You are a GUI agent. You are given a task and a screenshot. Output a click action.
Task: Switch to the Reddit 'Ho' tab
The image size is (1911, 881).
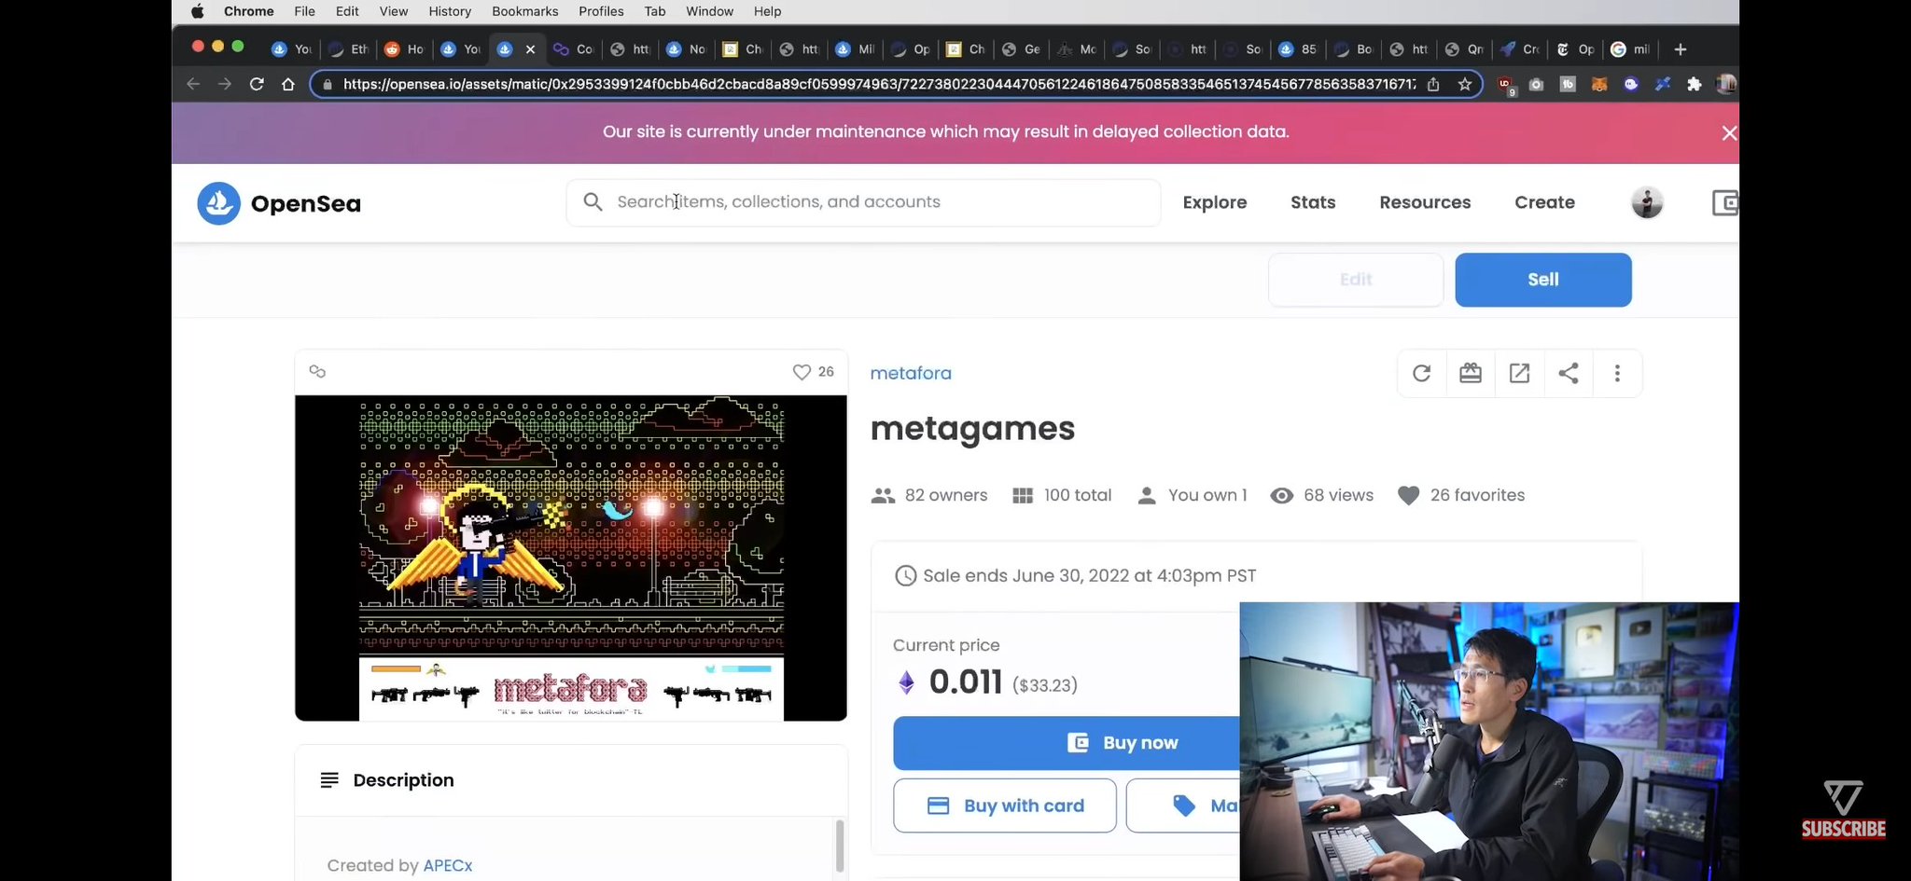coord(405,49)
